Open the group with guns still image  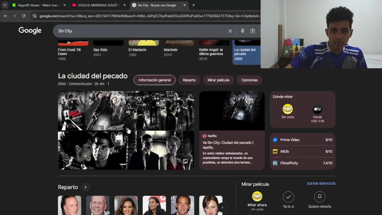(x=161, y=110)
